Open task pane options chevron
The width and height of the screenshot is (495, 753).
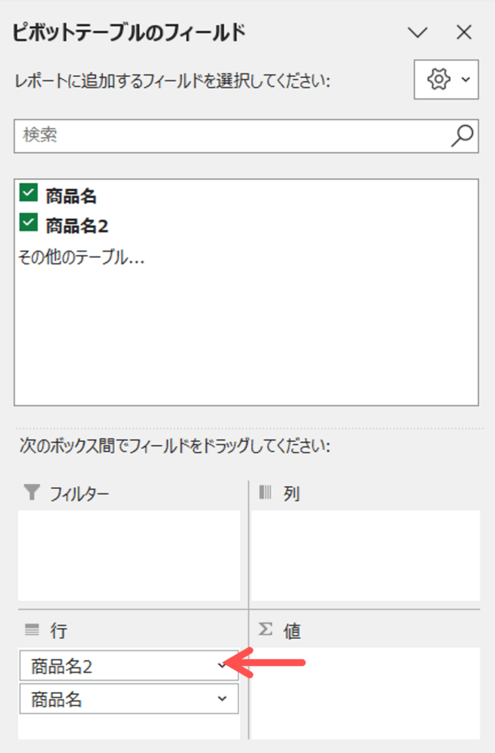tap(418, 32)
